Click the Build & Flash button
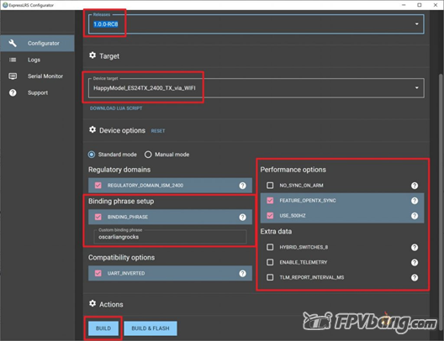This screenshot has width=444, height=341. [151, 328]
